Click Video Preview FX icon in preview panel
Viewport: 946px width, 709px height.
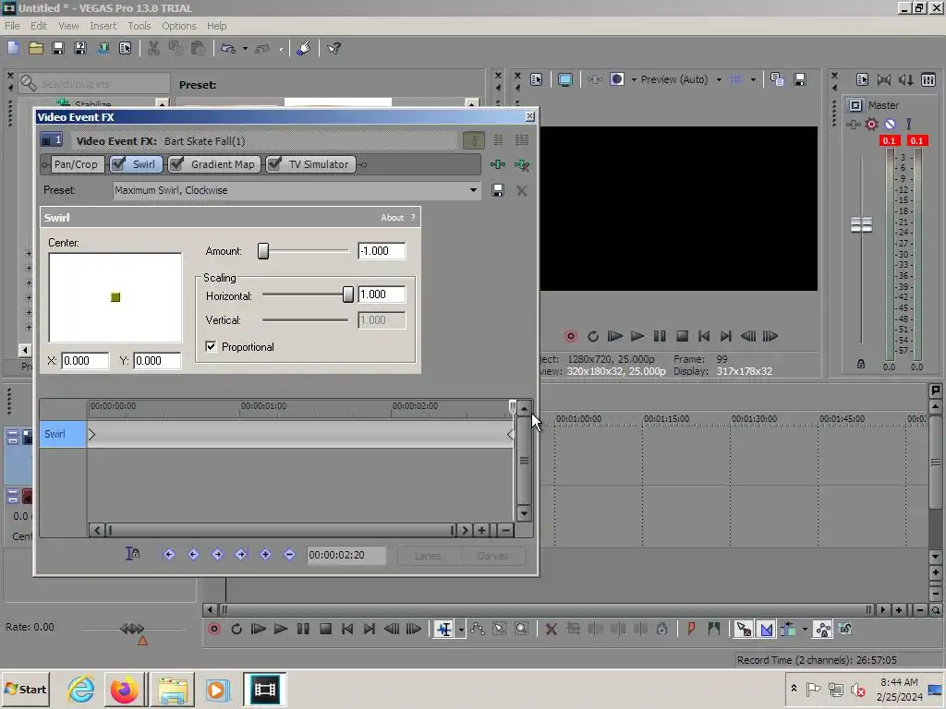tap(595, 79)
